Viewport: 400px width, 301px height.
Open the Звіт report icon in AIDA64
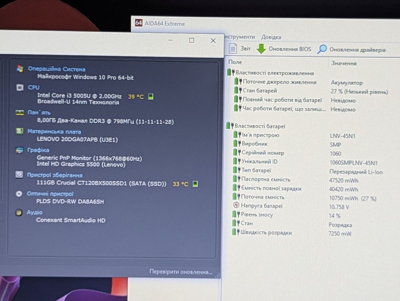pos(233,48)
